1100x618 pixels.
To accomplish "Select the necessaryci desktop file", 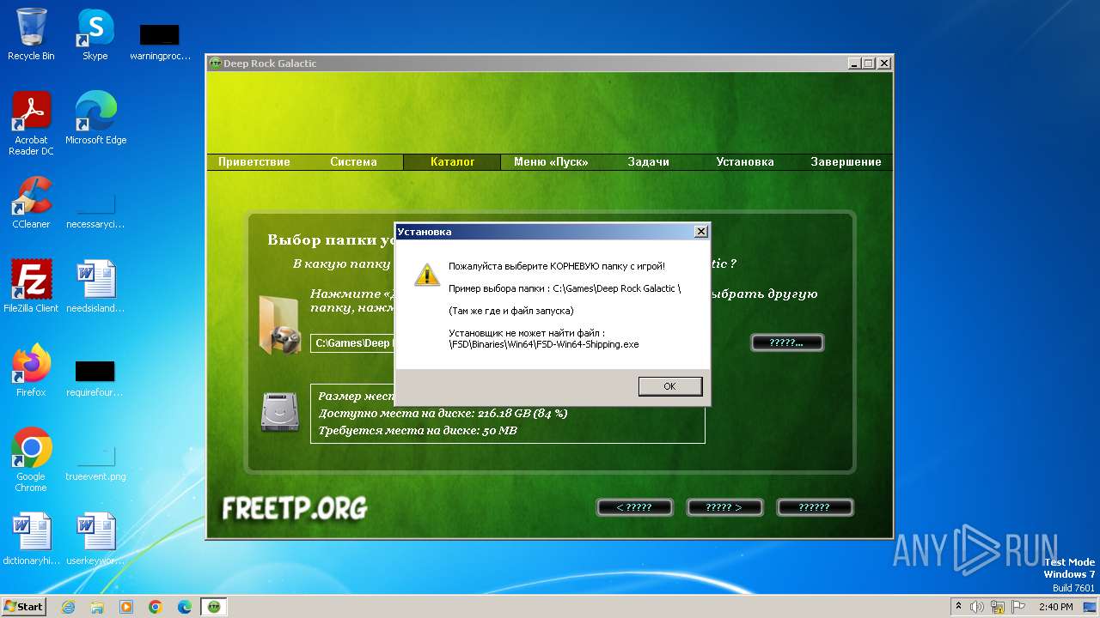I will point(95,210).
